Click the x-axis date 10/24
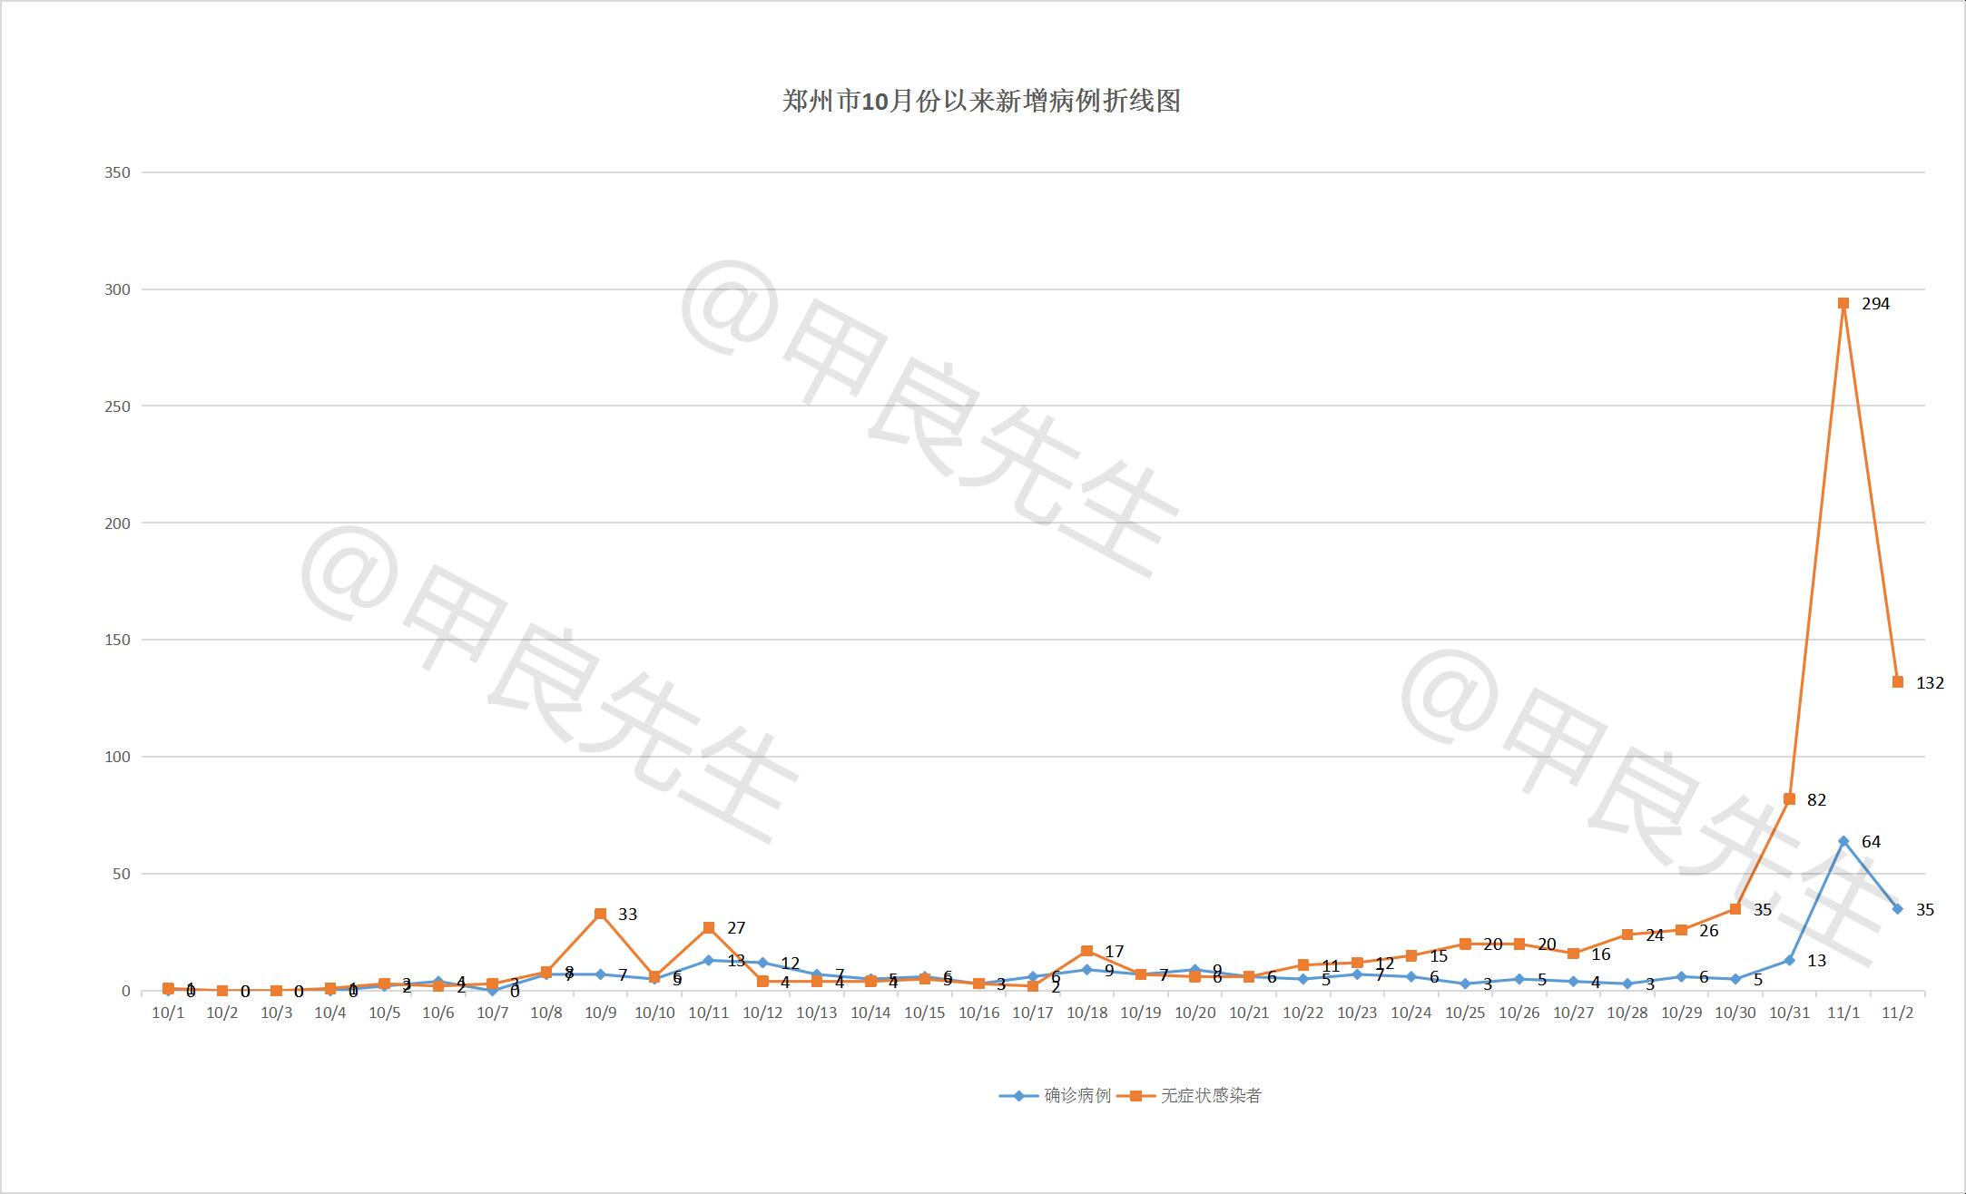 (x=1411, y=1013)
